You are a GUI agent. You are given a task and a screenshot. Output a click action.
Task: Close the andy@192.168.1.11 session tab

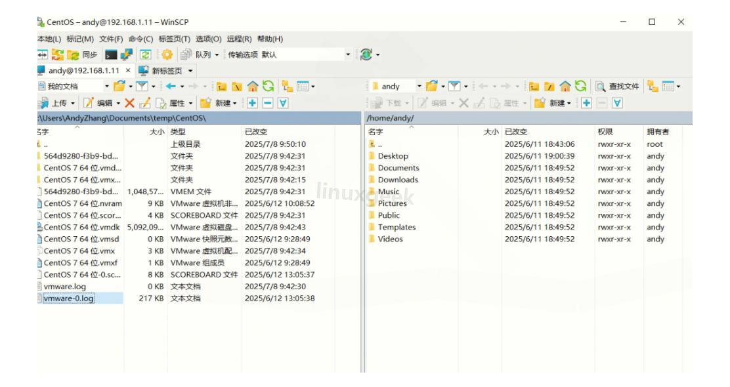pyautogui.click(x=128, y=71)
